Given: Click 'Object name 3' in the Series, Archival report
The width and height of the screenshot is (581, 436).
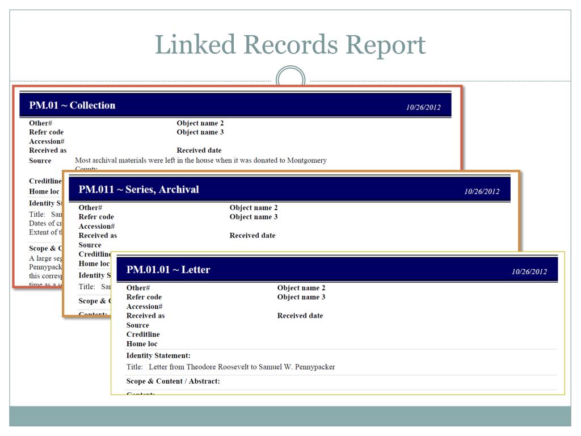Looking at the screenshot, I should [x=254, y=217].
